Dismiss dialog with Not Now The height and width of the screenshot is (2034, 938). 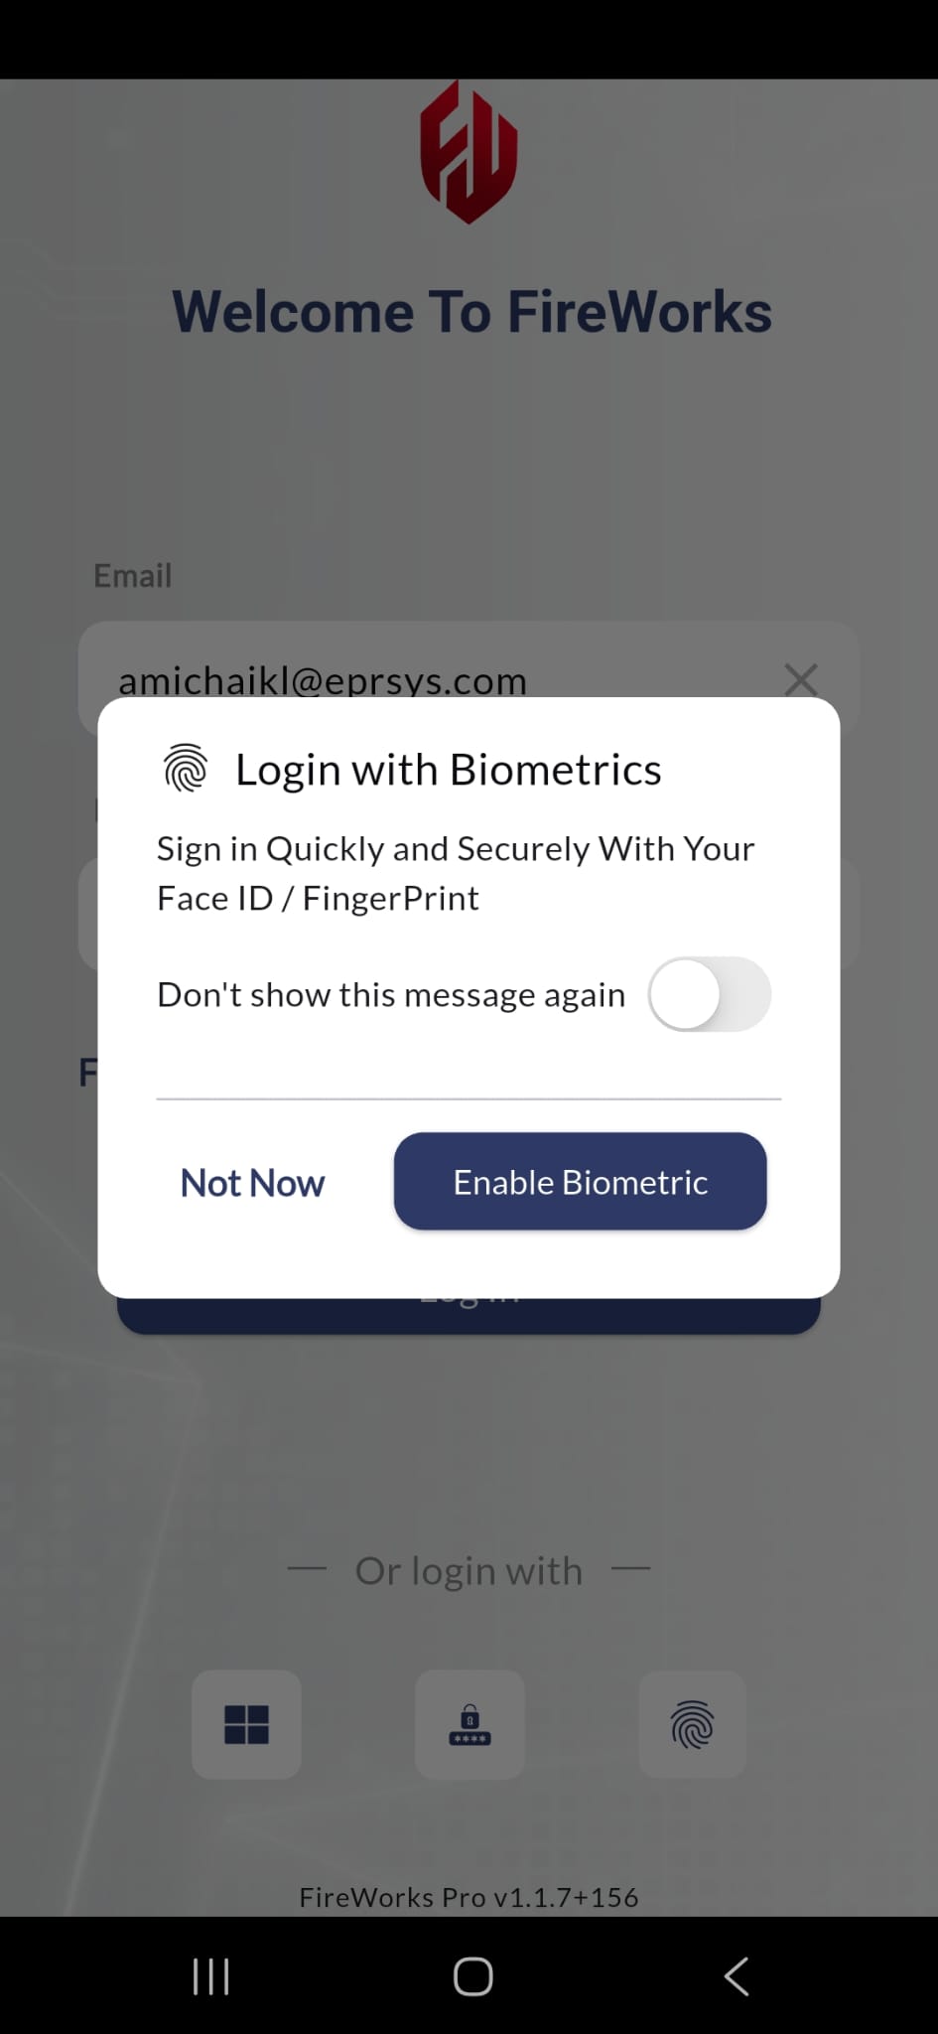click(252, 1183)
